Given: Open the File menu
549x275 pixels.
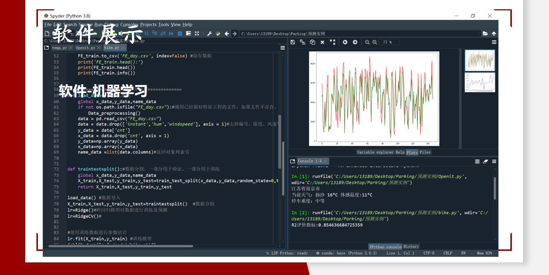Looking at the screenshot, I should point(48,24).
